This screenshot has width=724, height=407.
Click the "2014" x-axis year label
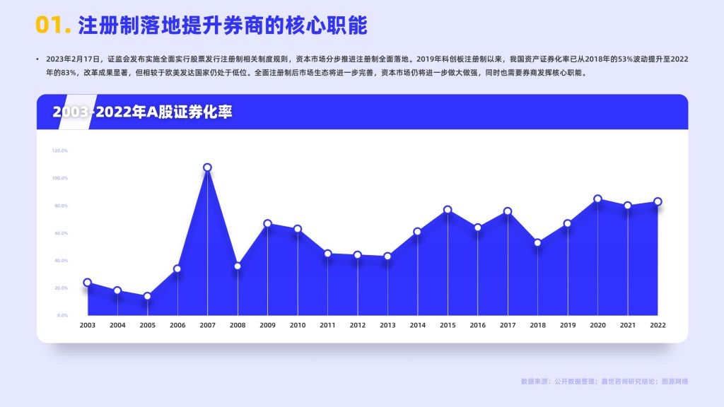[x=417, y=325]
